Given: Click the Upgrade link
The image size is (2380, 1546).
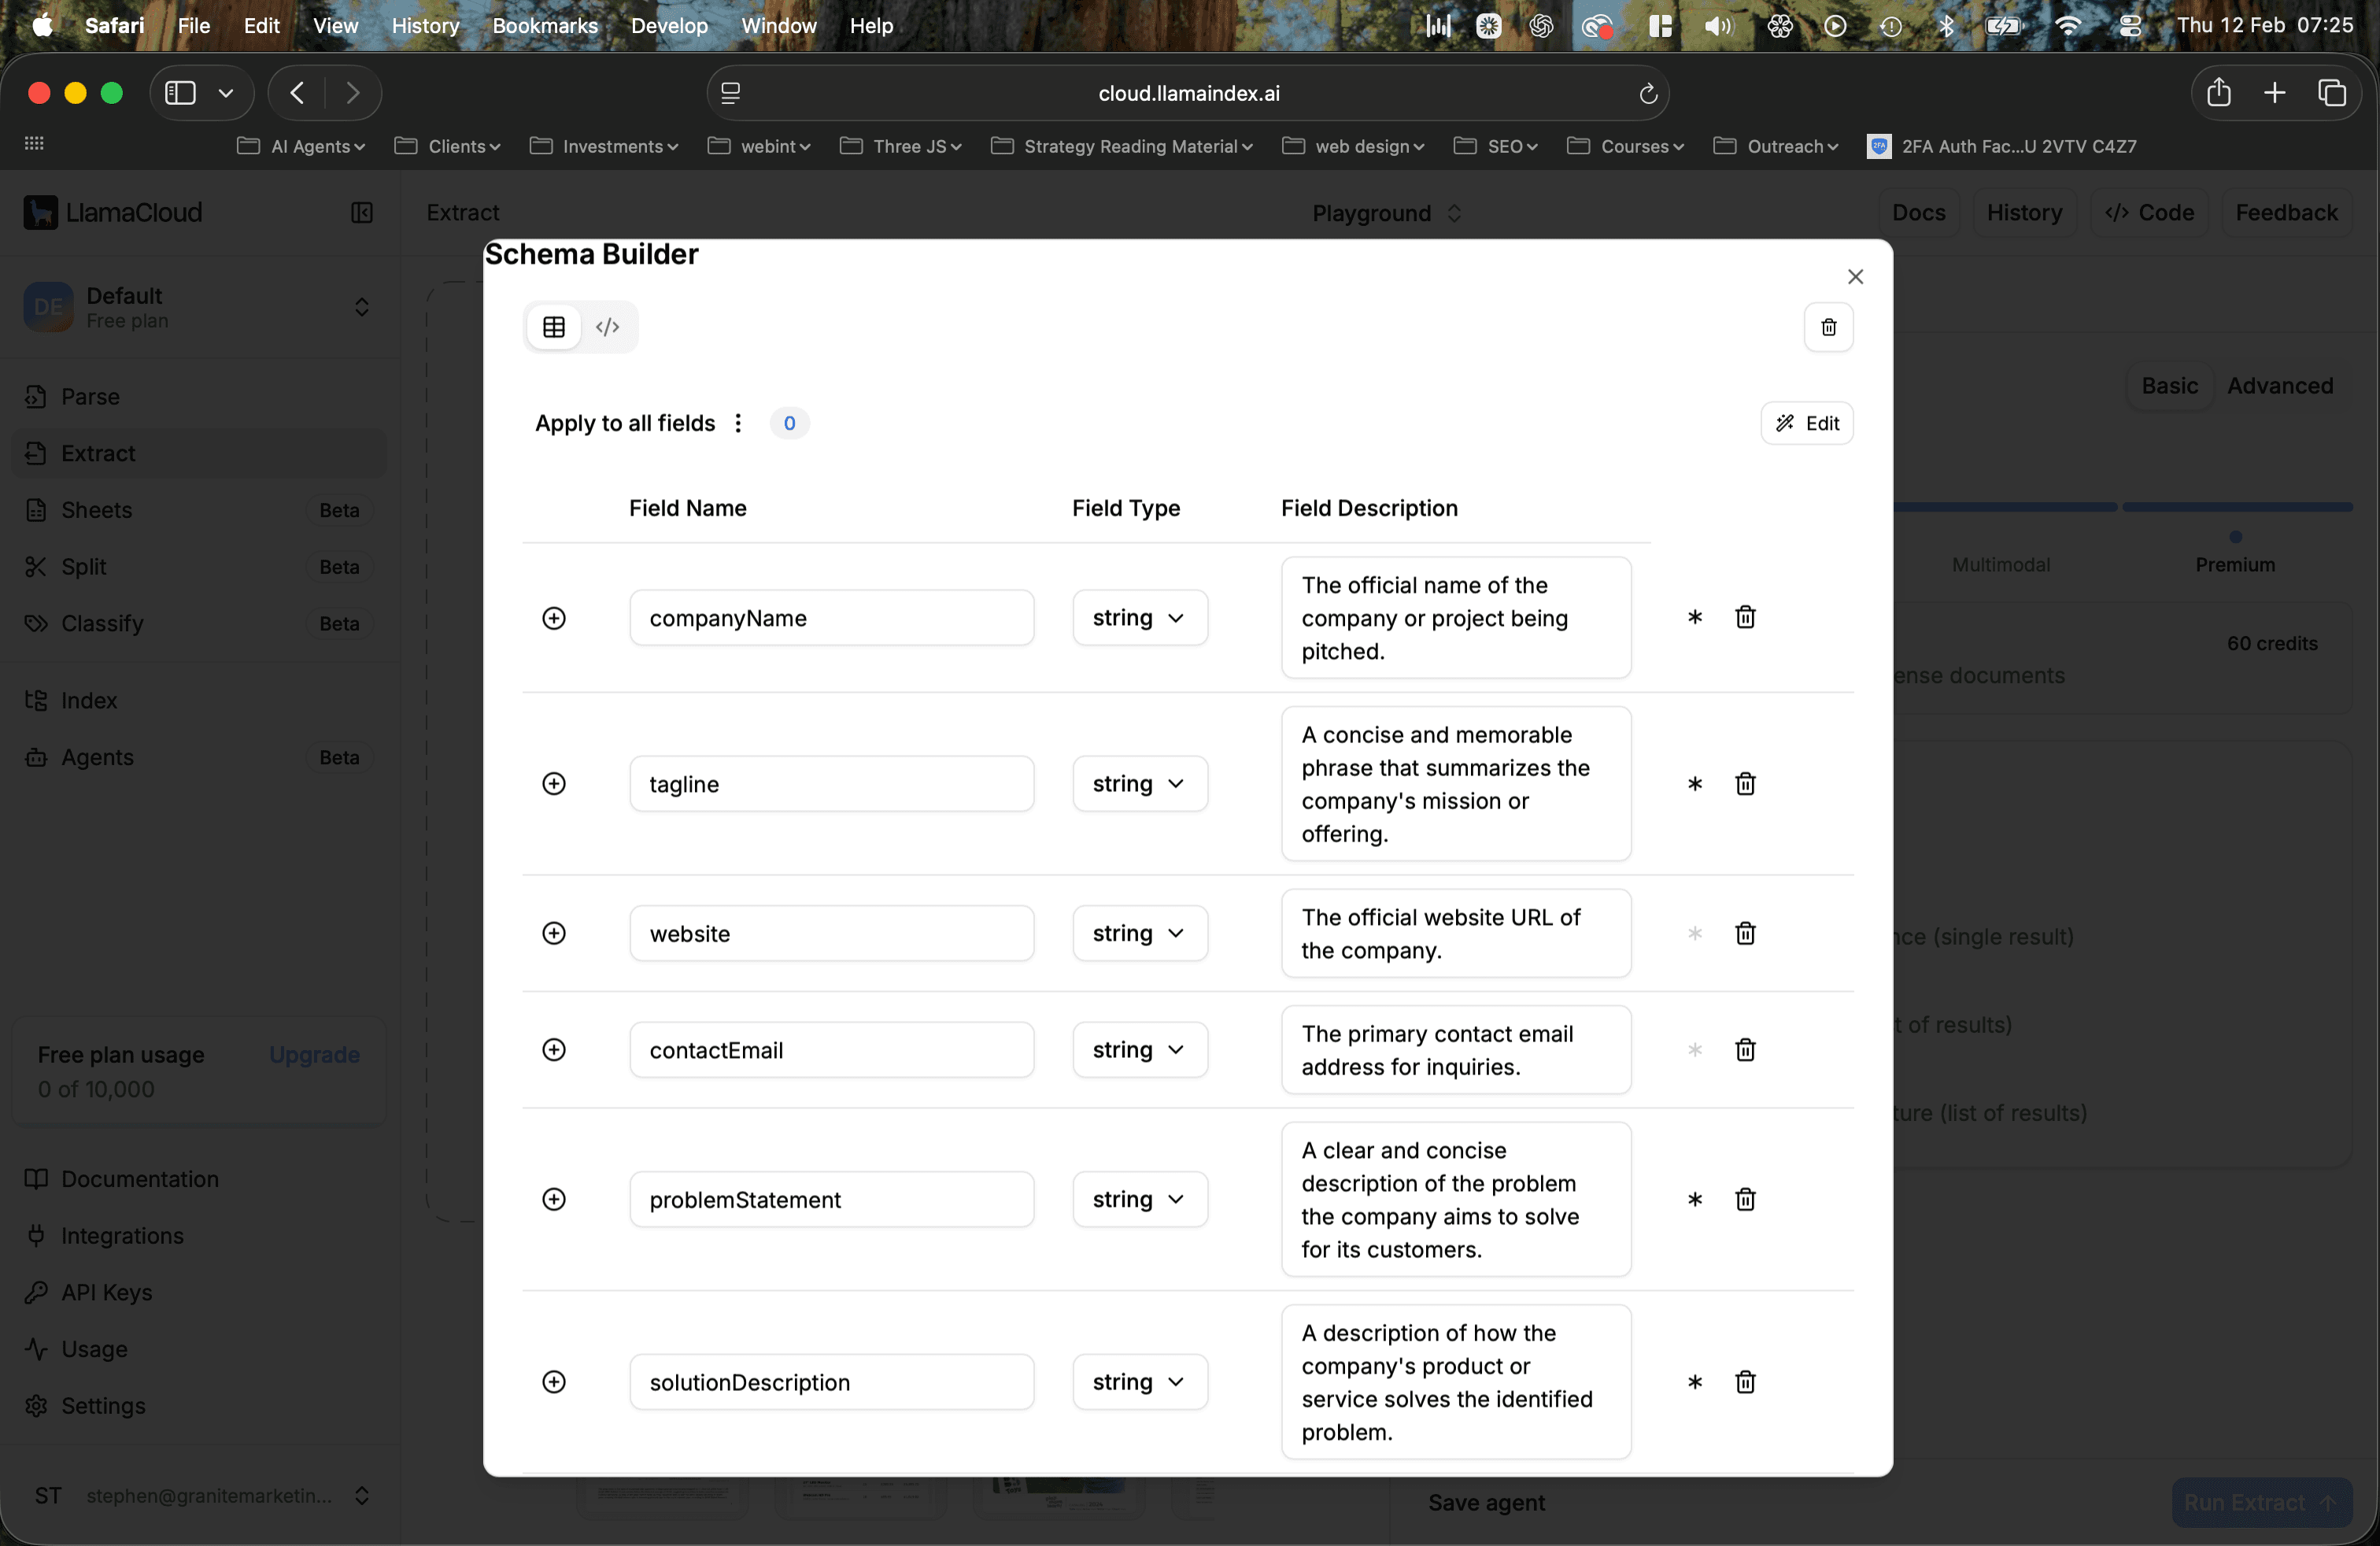Looking at the screenshot, I should [313, 1055].
